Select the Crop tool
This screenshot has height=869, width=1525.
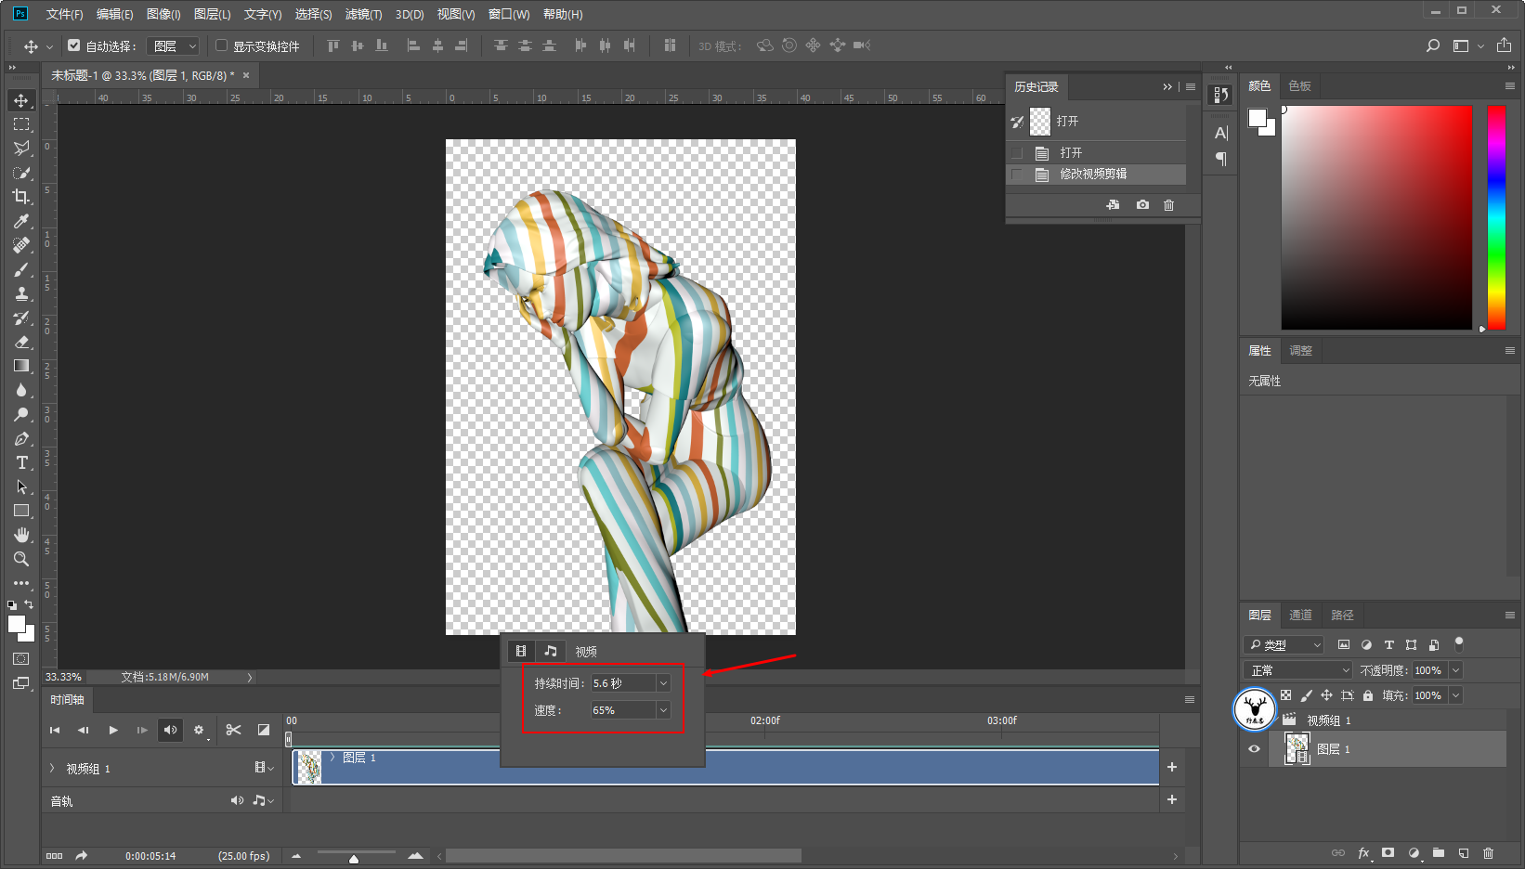(20, 197)
